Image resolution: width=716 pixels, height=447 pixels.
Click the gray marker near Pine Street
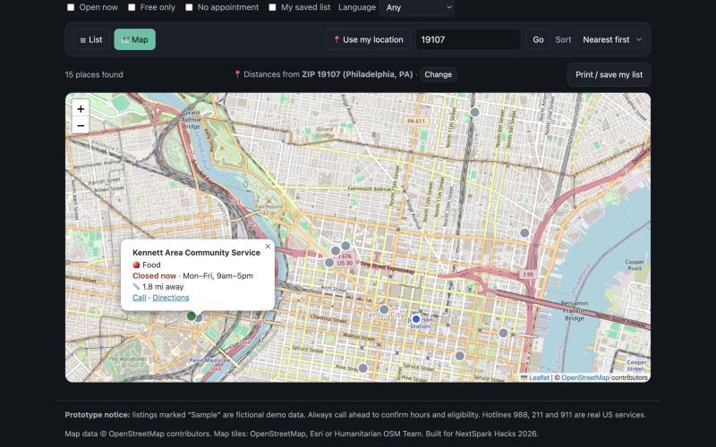point(363,368)
